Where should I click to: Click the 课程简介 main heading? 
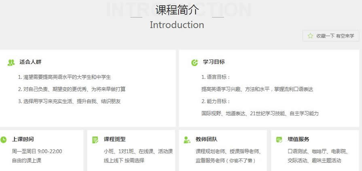[177, 10]
